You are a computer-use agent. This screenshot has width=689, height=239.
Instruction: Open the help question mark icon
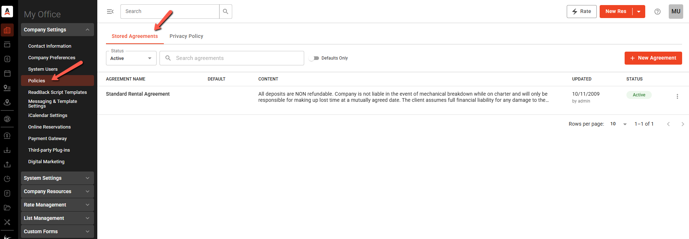(658, 12)
